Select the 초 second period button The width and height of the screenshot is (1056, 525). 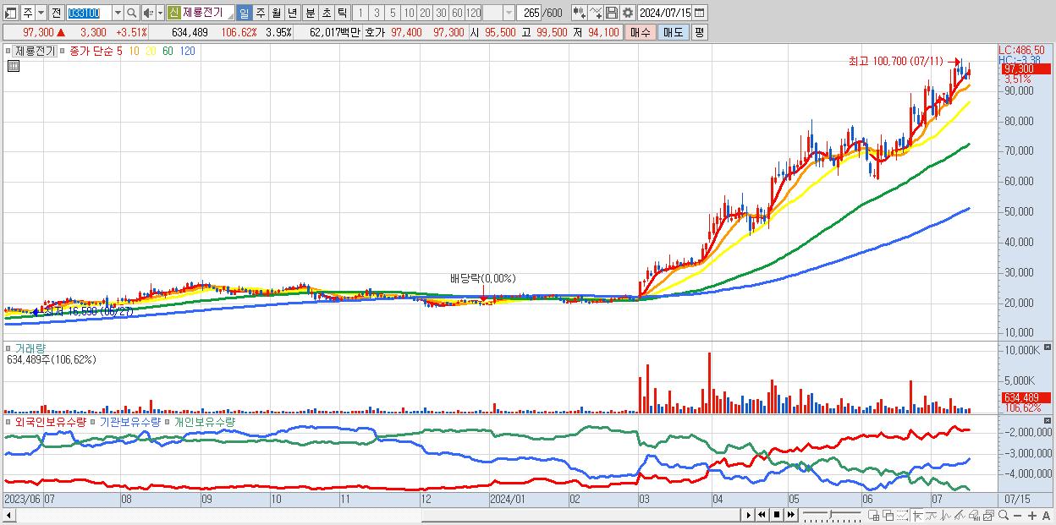pyautogui.click(x=326, y=13)
